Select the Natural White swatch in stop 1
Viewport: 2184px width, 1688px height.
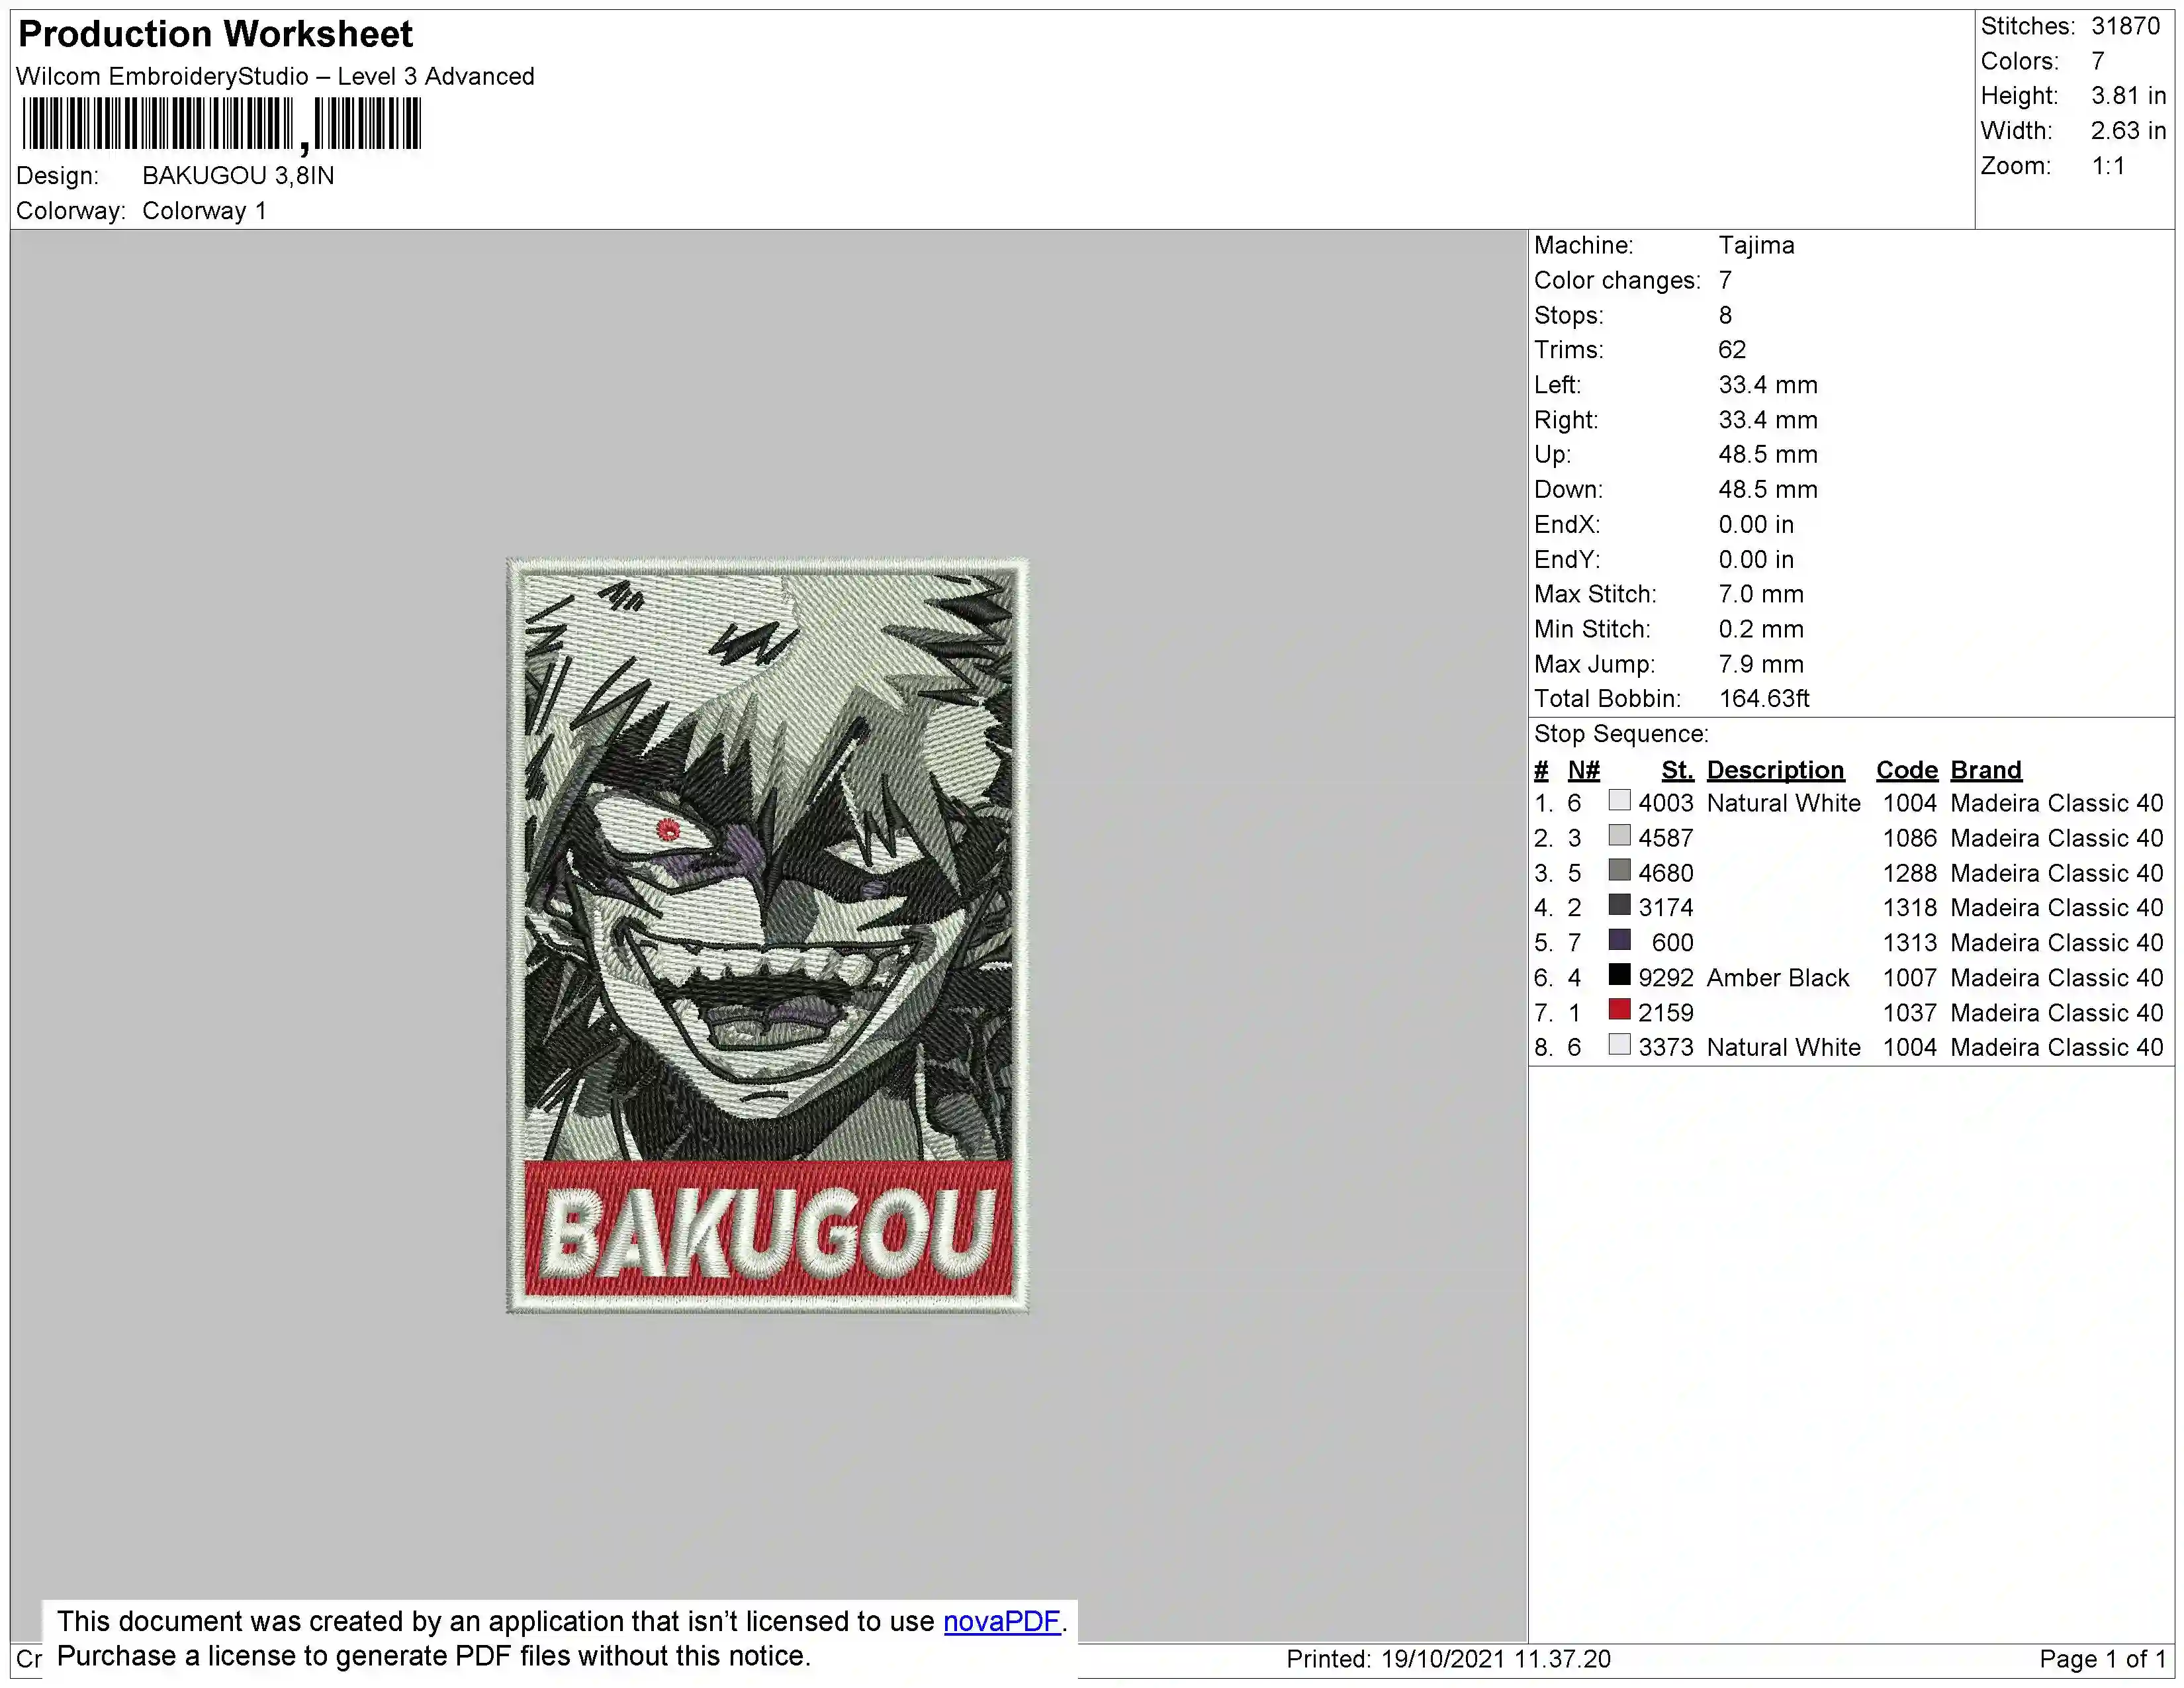tap(1619, 801)
